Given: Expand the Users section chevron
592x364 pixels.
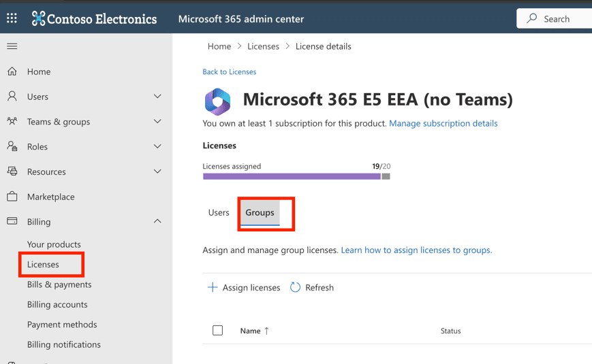Looking at the screenshot, I should tap(157, 96).
